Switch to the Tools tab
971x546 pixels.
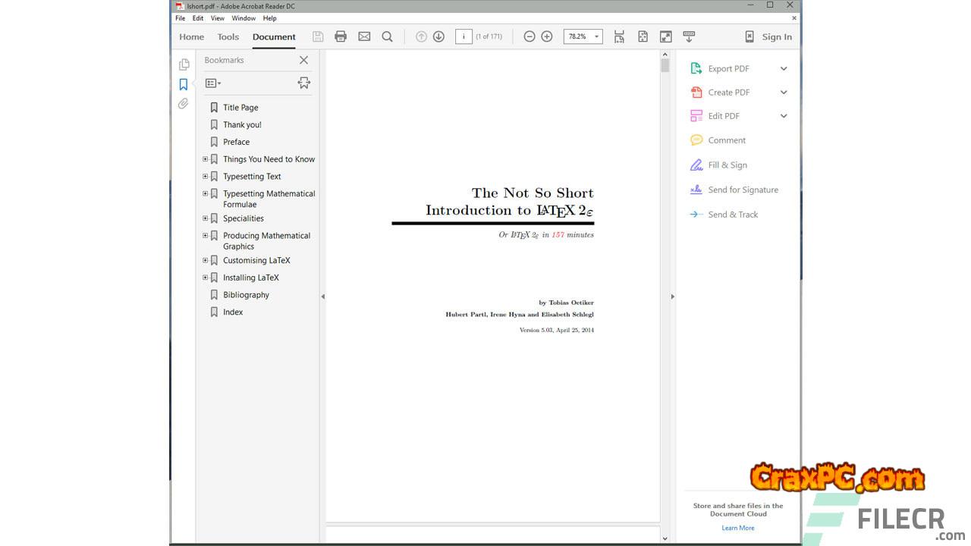[x=228, y=36]
